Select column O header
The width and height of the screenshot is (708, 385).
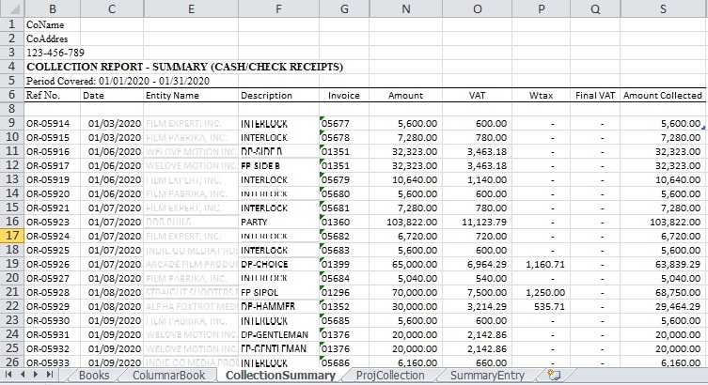(478, 8)
